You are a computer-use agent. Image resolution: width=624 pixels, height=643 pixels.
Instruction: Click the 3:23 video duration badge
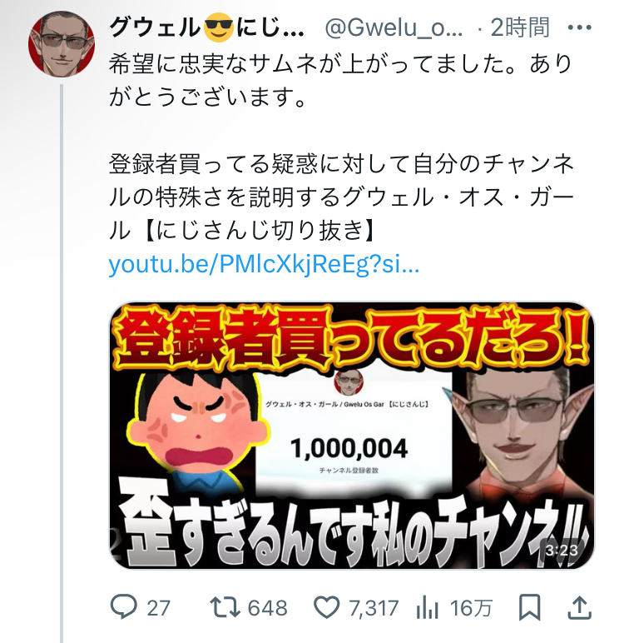[x=562, y=551]
